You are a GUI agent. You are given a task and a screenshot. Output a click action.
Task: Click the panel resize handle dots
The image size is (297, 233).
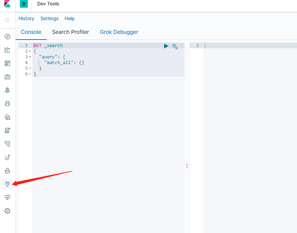[x=187, y=166]
